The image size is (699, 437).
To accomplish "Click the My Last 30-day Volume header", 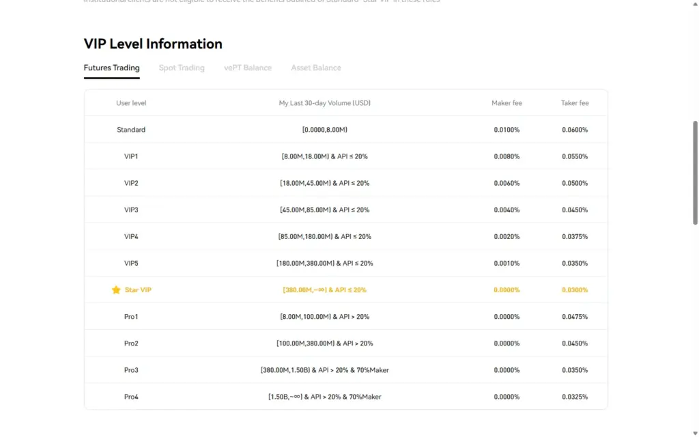I will coord(324,103).
